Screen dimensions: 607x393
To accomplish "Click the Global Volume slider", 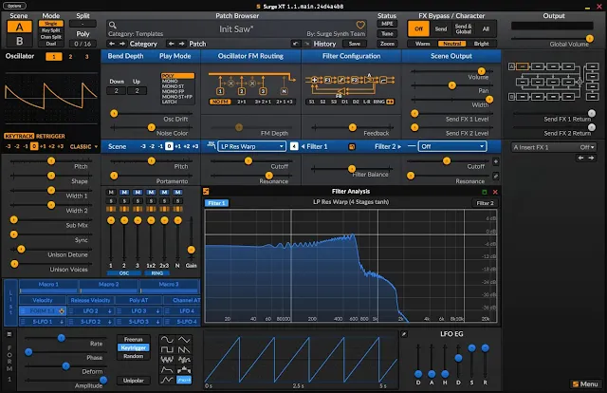I will pyautogui.click(x=552, y=38).
